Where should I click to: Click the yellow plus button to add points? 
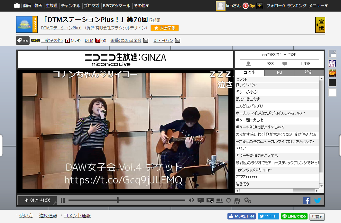tap(259, 6)
